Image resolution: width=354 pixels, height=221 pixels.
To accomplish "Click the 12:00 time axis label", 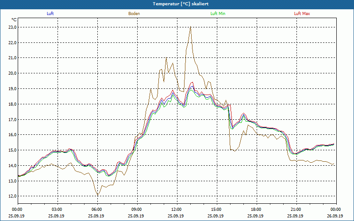I will coord(176,210).
